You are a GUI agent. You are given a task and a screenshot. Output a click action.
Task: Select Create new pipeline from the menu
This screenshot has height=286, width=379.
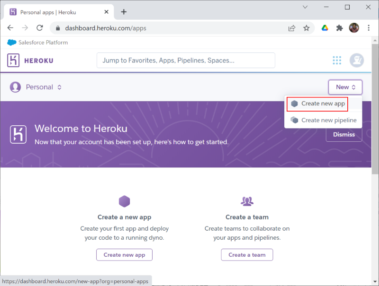323,120
